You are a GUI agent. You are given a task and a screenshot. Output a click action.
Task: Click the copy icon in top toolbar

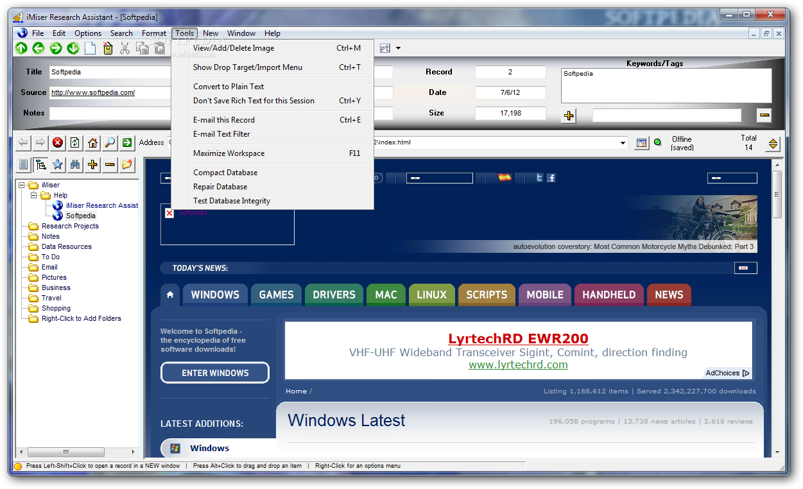tap(142, 48)
